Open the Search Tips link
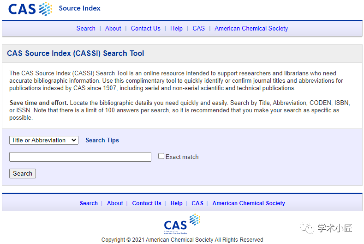 (x=102, y=140)
